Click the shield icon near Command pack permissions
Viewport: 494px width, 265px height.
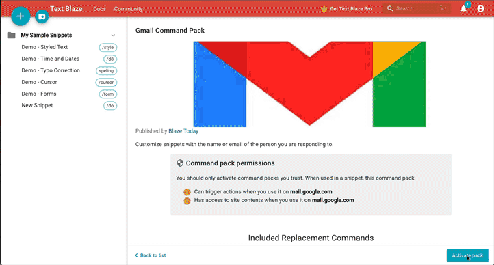pyautogui.click(x=180, y=163)
